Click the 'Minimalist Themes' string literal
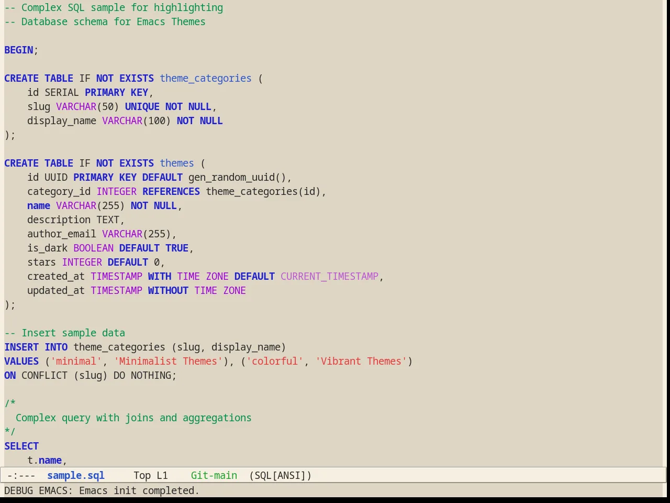Image resolution: width=670 pixels, height=503 pixels. pyautogui.click(x=168, y=361)
